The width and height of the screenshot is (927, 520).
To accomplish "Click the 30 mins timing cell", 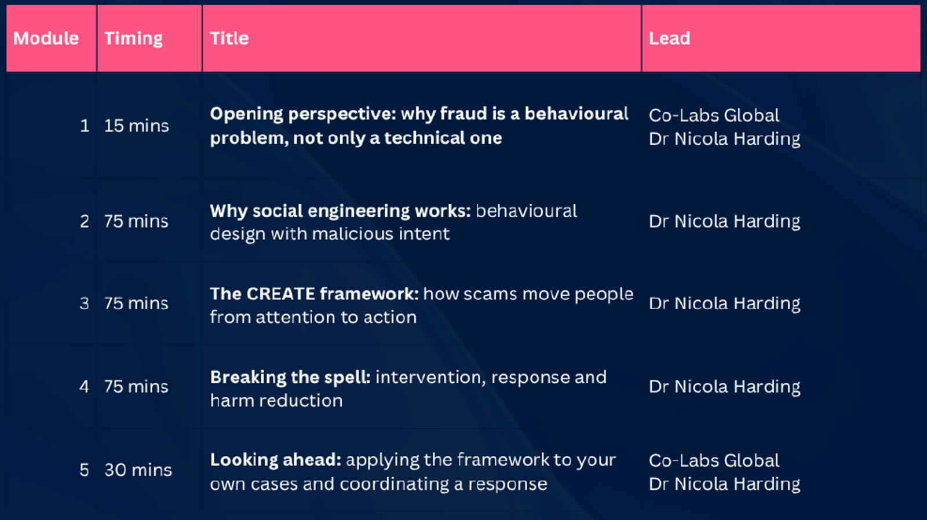I will [x=138, y=470].
